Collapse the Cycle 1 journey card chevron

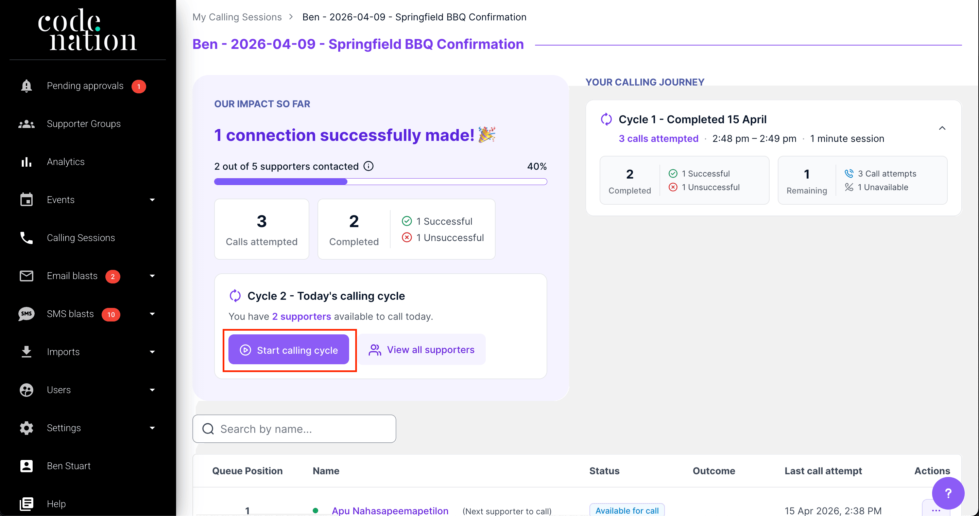click(942, 128)
